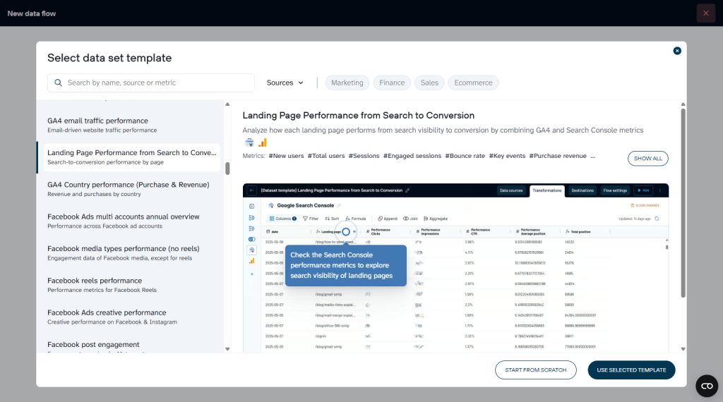The height and width of the screenshot is (402, 723).
Task: Click the scroll-down arrow of the details panel
Action: (683, 348)
